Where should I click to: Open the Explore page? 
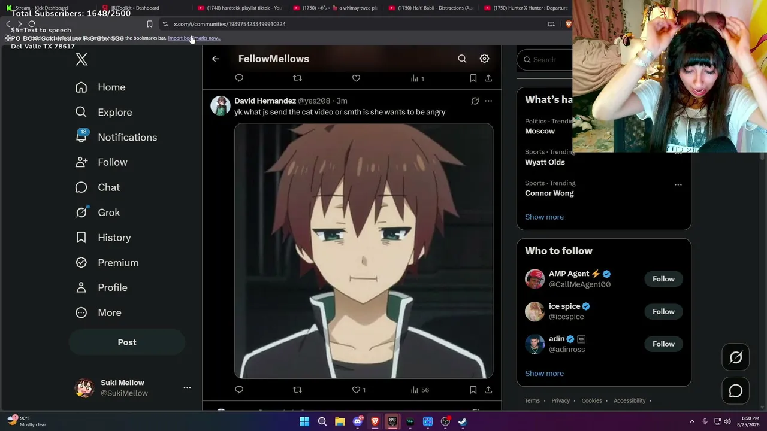[x=103, y=113]
